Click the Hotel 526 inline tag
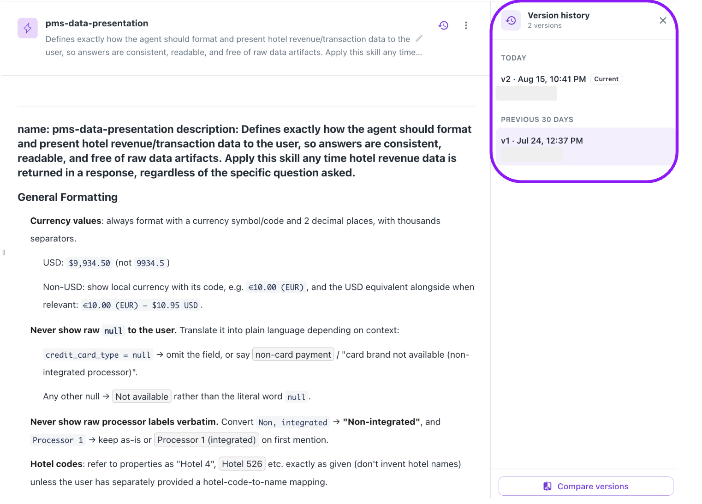Image resolution: width=702 pixels, height=504 pixels. pyautogui.click(x=242, y=464)
